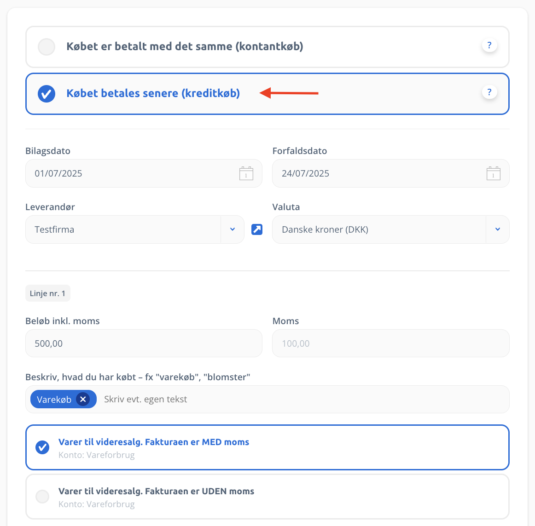Select the kontantkøb radio option

(x=47, y=47)
